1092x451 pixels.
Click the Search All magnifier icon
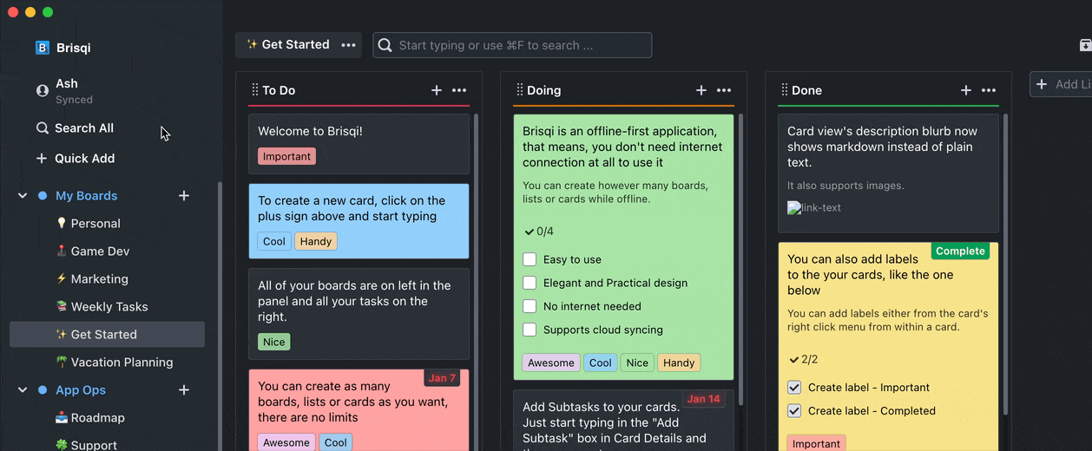[x=42, y=127]
